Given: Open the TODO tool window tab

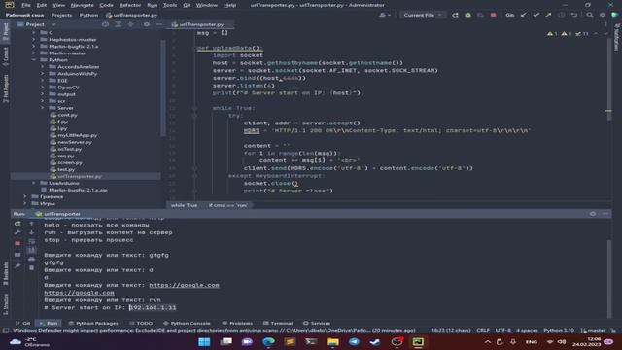Looking at the screenshot, I should tap(141, 323).
